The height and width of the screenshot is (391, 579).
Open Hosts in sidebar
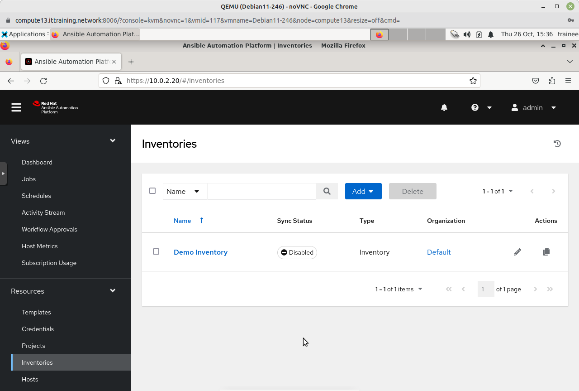pos(30,379)
